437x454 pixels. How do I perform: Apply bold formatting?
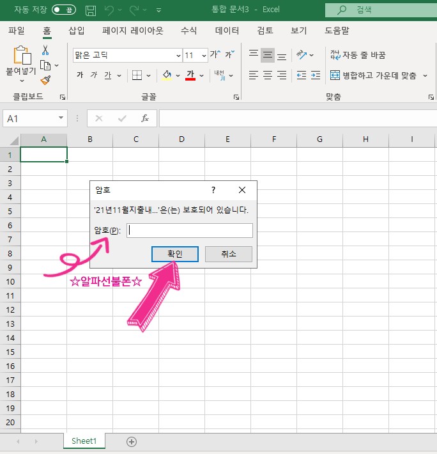(x=80, y=75)
